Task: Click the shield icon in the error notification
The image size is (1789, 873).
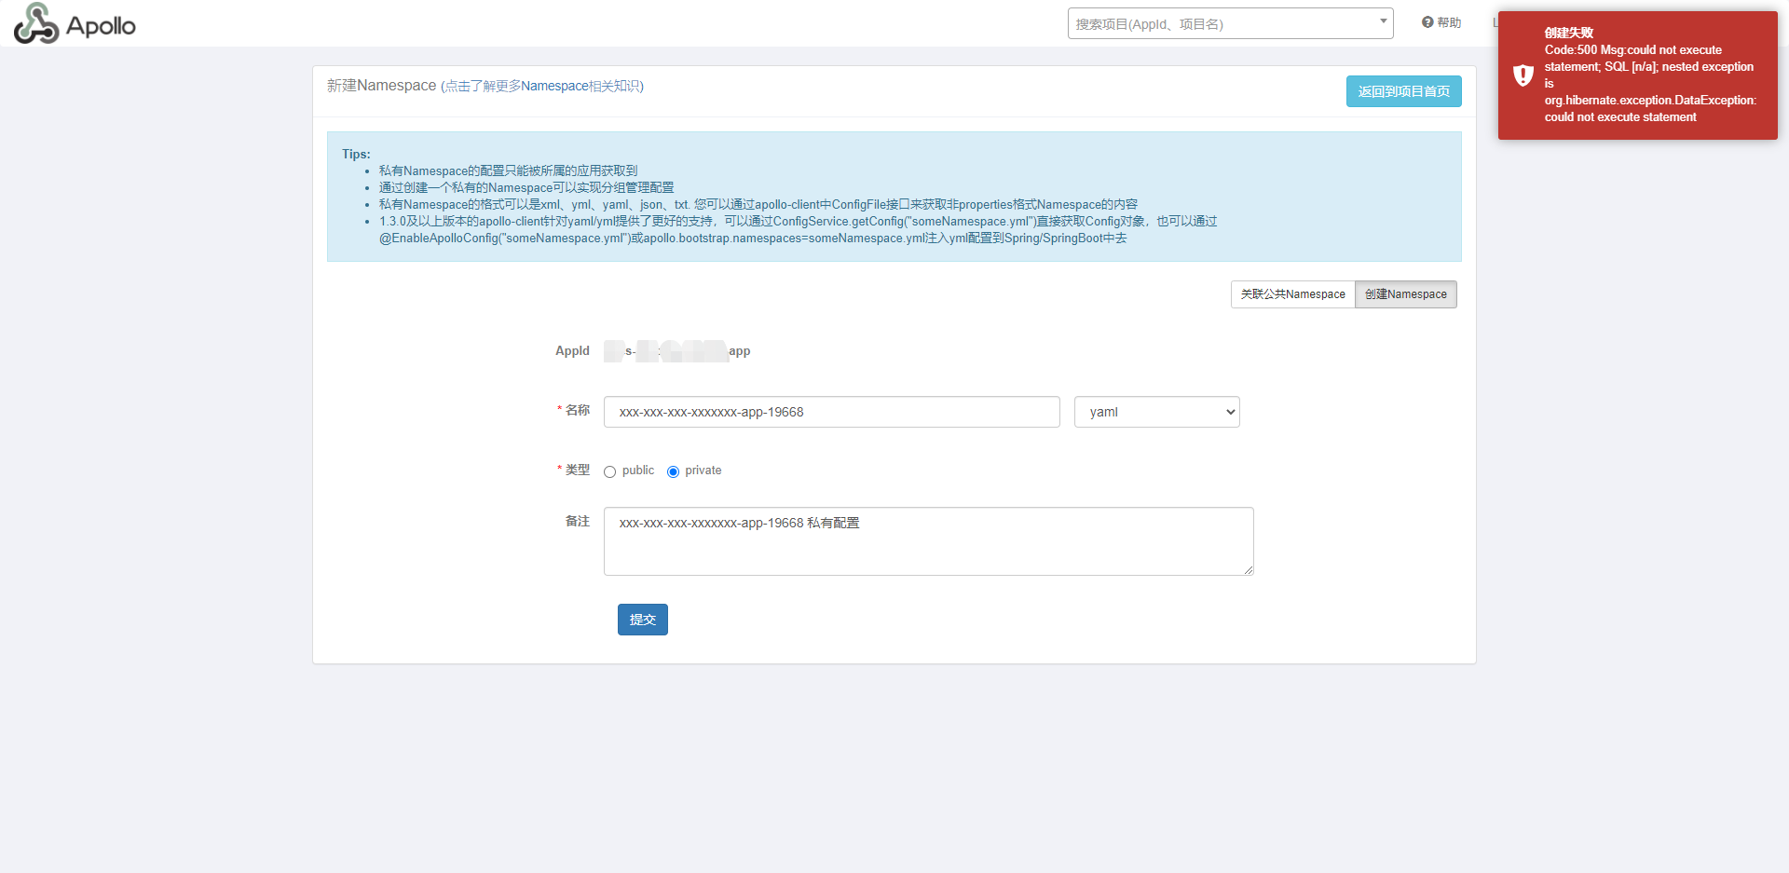Action: pos(1523,75)
